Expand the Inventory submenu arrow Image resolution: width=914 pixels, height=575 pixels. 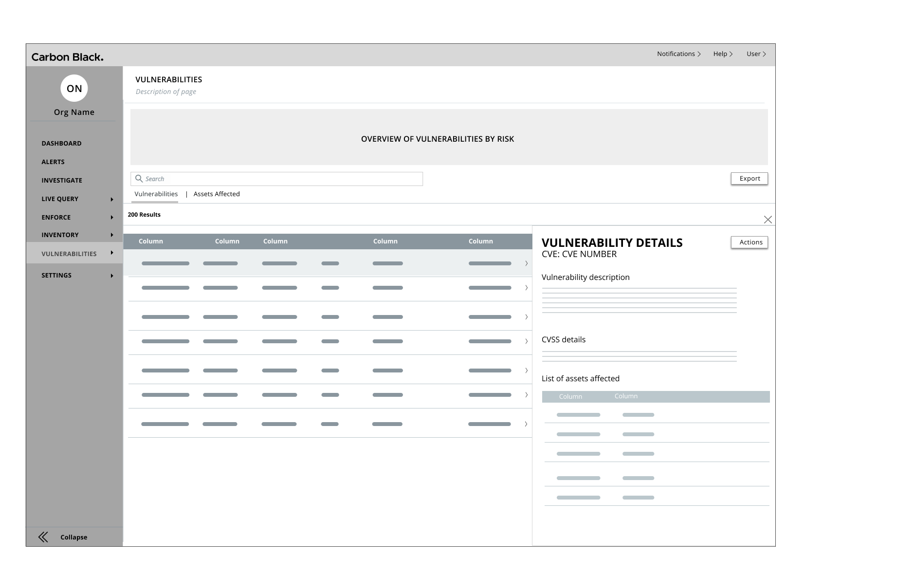[112, 235]
